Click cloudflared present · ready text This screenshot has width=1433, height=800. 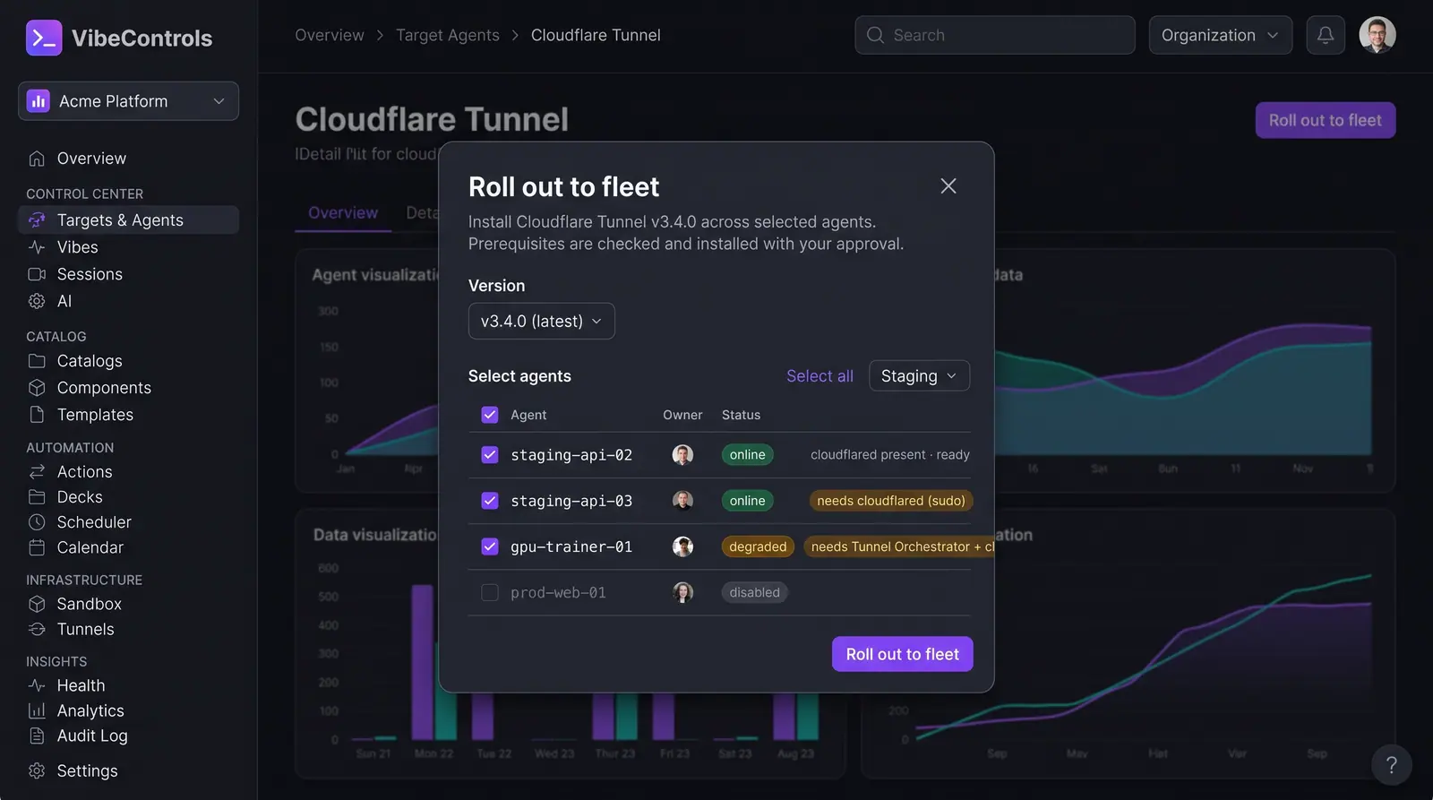[x=890, y=455]
